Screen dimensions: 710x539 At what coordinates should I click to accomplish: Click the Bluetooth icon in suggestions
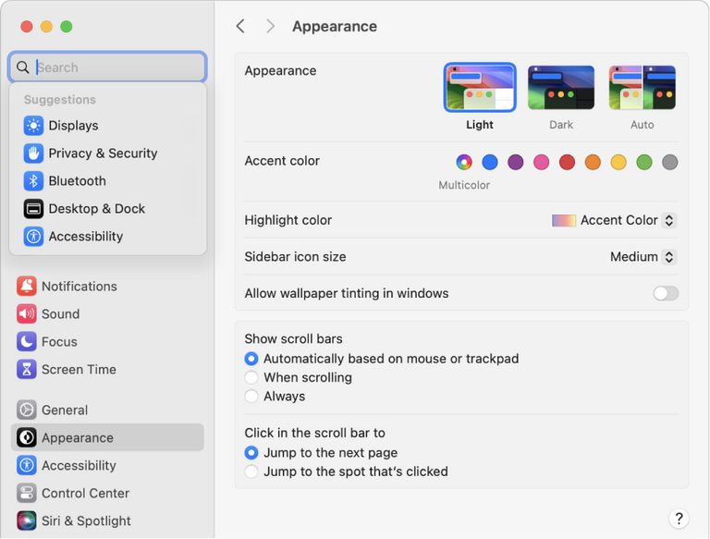[33, 181]
